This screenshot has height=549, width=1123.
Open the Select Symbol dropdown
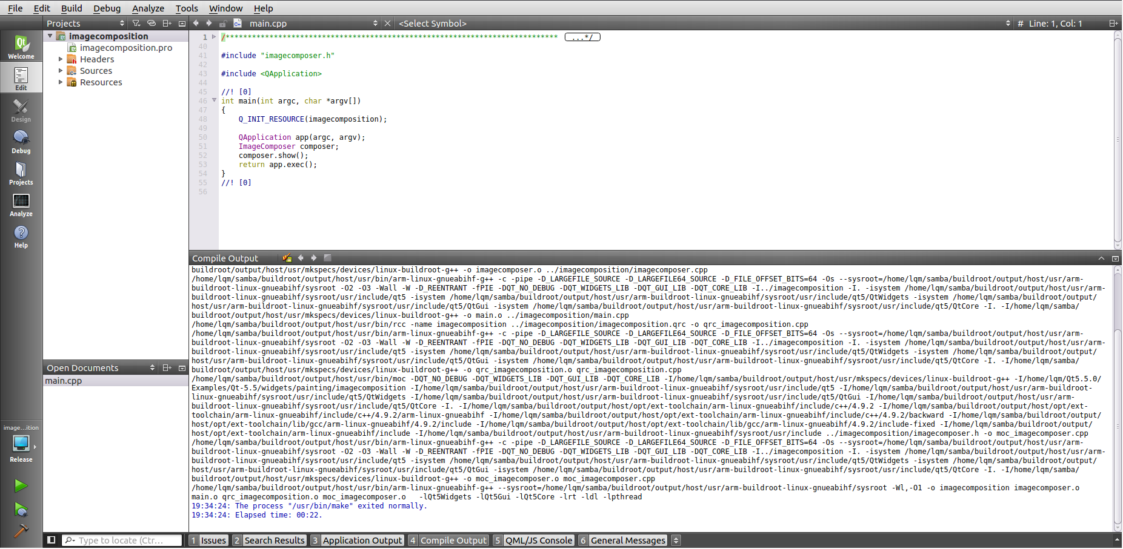coord(703,23)
